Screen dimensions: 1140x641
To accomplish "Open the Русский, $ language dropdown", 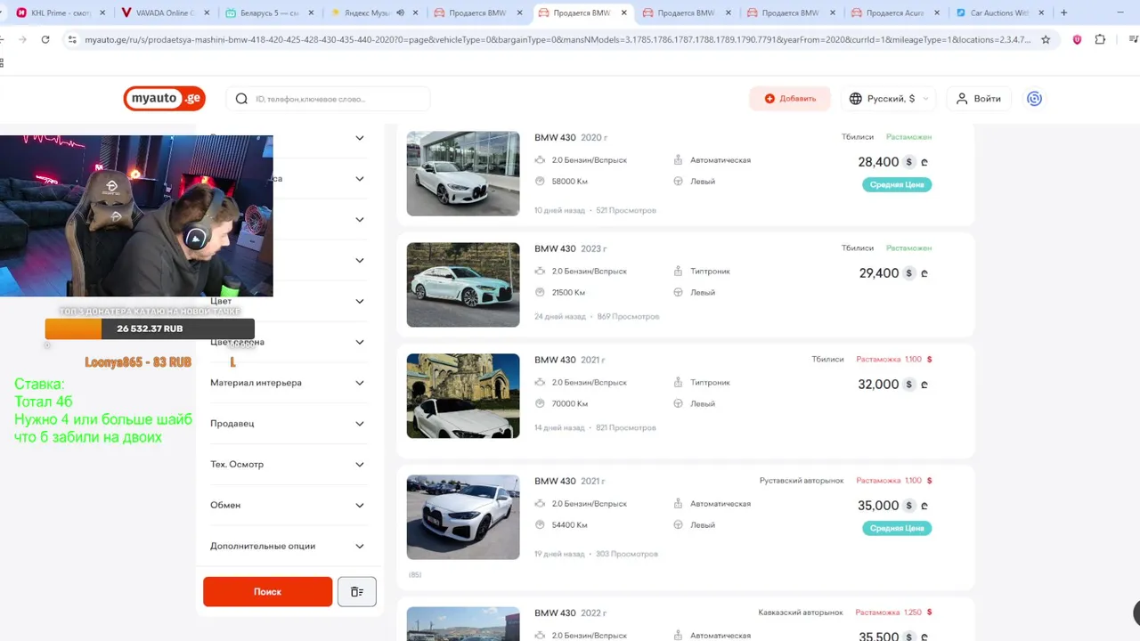I will (x=889, y=99).
